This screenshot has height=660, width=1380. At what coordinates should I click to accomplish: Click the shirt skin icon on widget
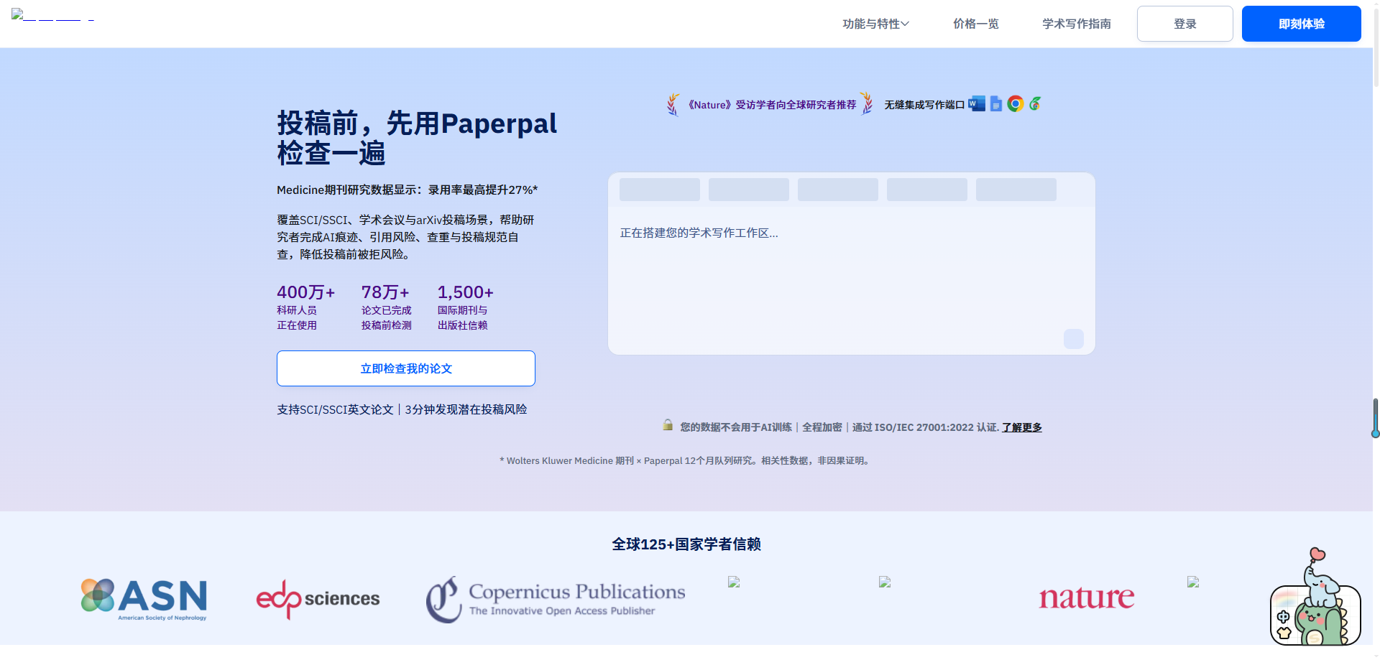click(1284, 633)
